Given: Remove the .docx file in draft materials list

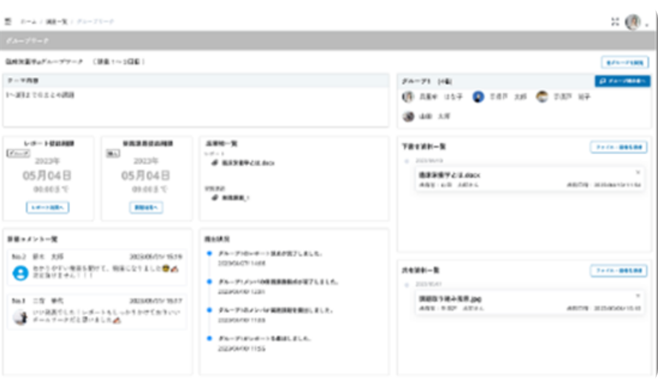Looking at the screenshot, I should click(x=637, y=172).
